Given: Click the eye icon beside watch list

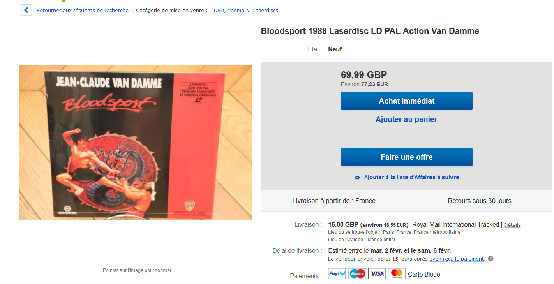Looking at the screenshot, I should (x=357, y=178).
